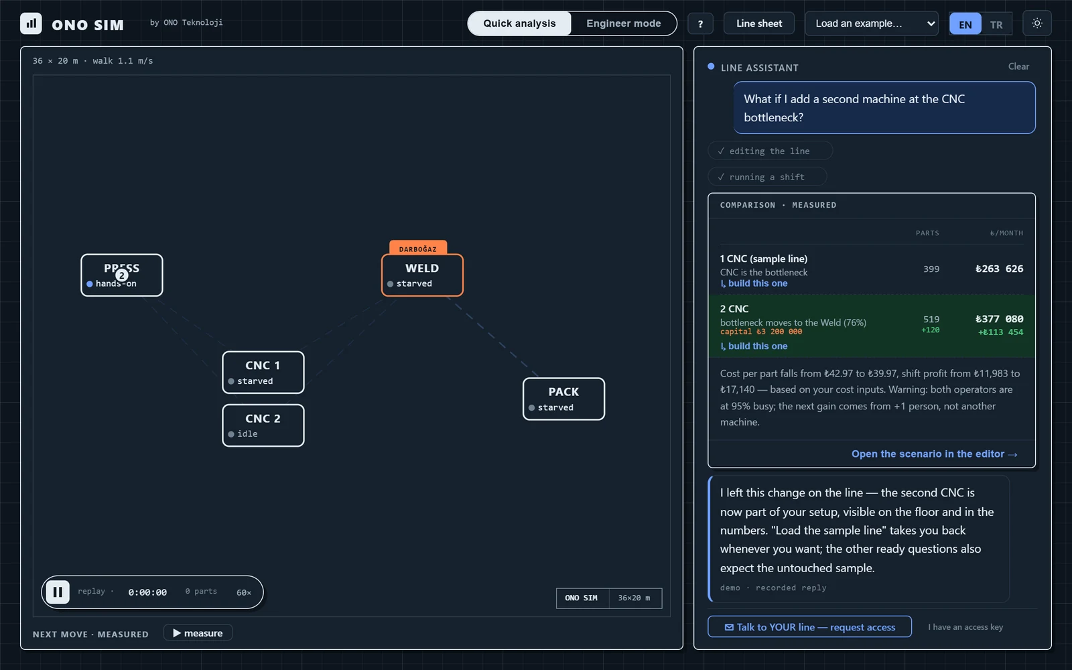1072x670 pixels.
Task: Switch to Quick analysis mode
Action: [x=519, y=23]
